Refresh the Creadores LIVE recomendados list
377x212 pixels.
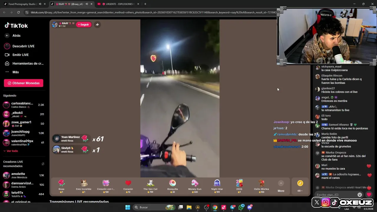click(43, 164)
